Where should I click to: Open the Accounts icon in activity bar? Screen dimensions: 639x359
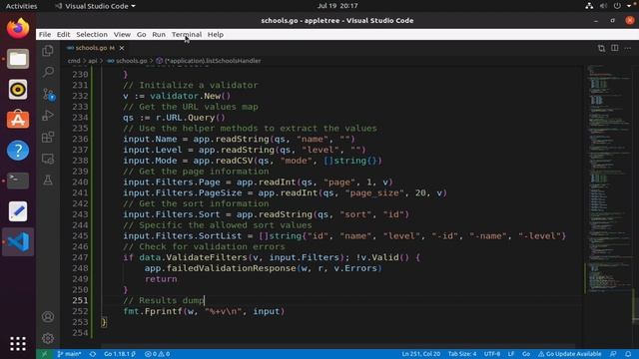tap(48, 317)
